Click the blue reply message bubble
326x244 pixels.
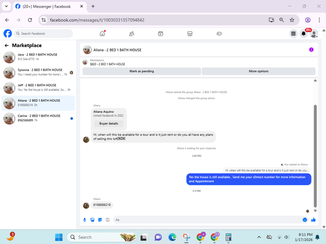pyautogui.click(x=249, y=179)
